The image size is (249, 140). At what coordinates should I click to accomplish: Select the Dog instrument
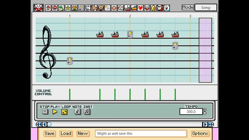[x=88, y=8]
